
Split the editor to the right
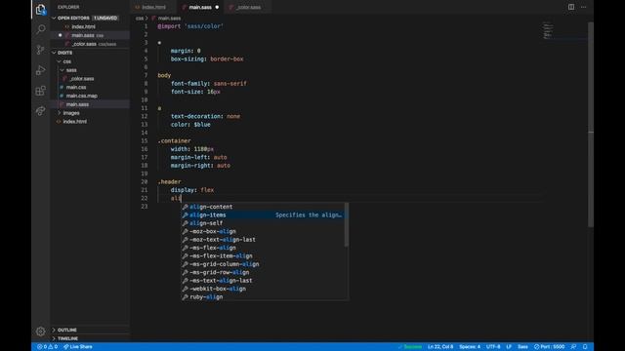pos(571,7)
